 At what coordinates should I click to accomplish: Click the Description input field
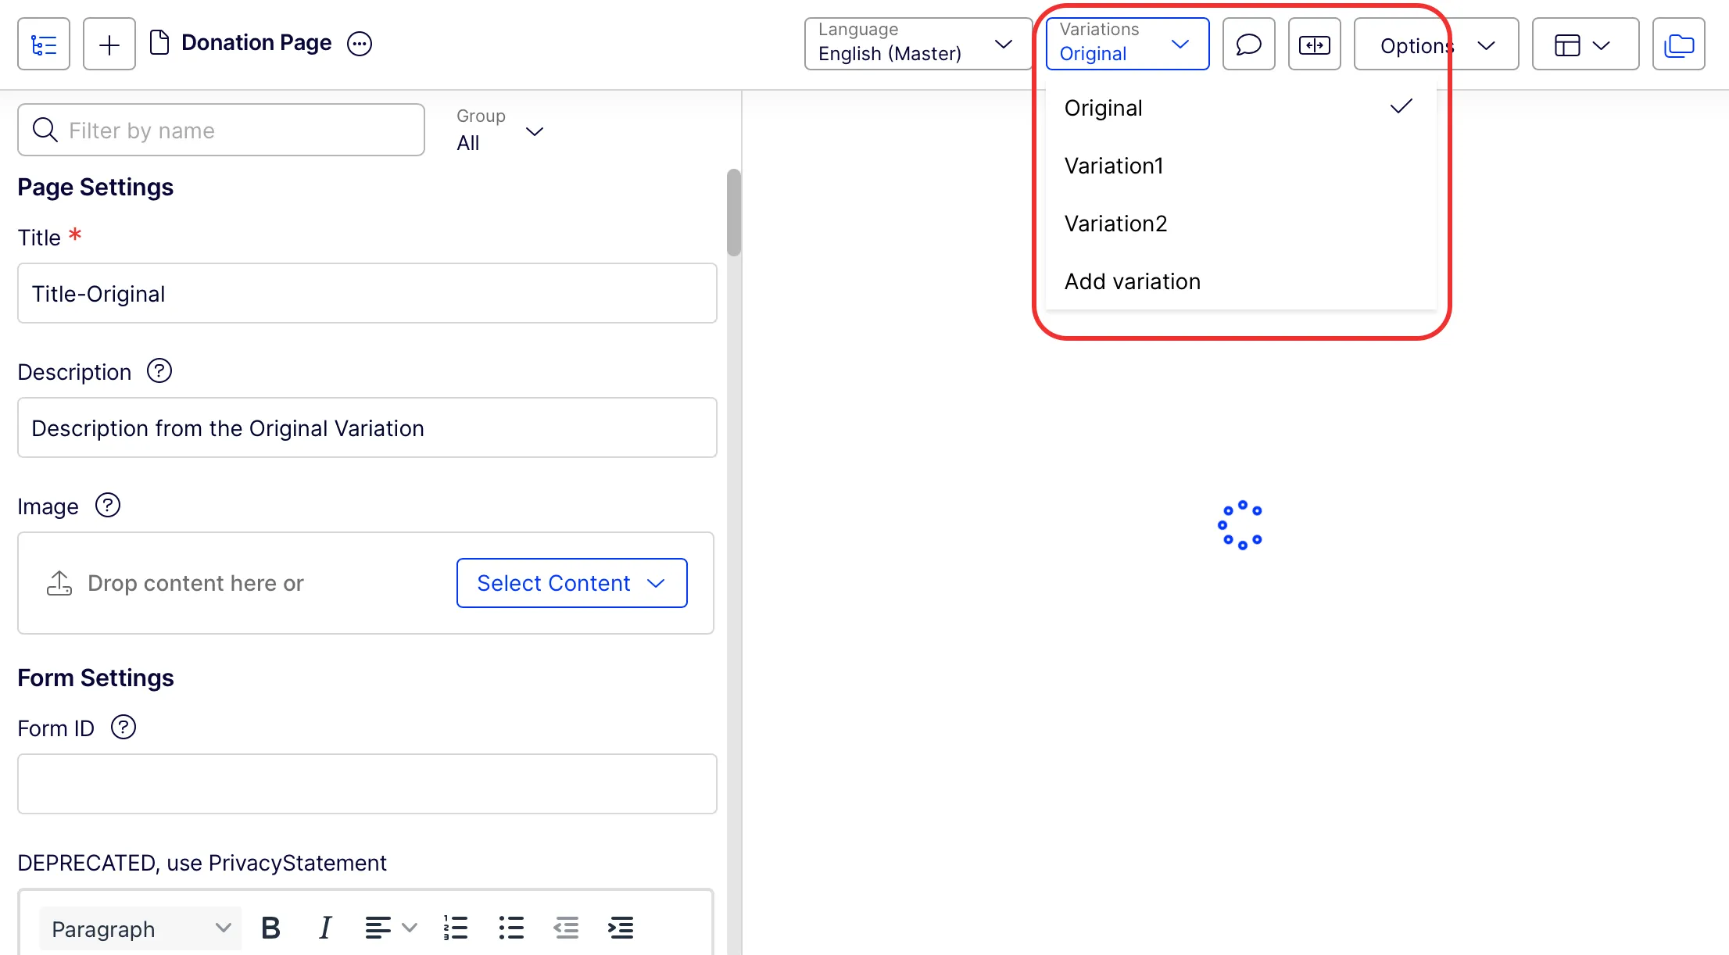pyautogui.click(x=367, y=427)
